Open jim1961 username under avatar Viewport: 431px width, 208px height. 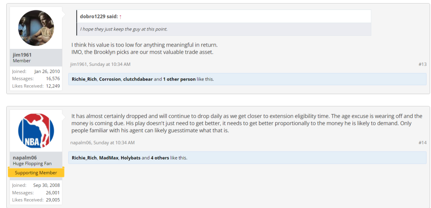coord(22,55)
